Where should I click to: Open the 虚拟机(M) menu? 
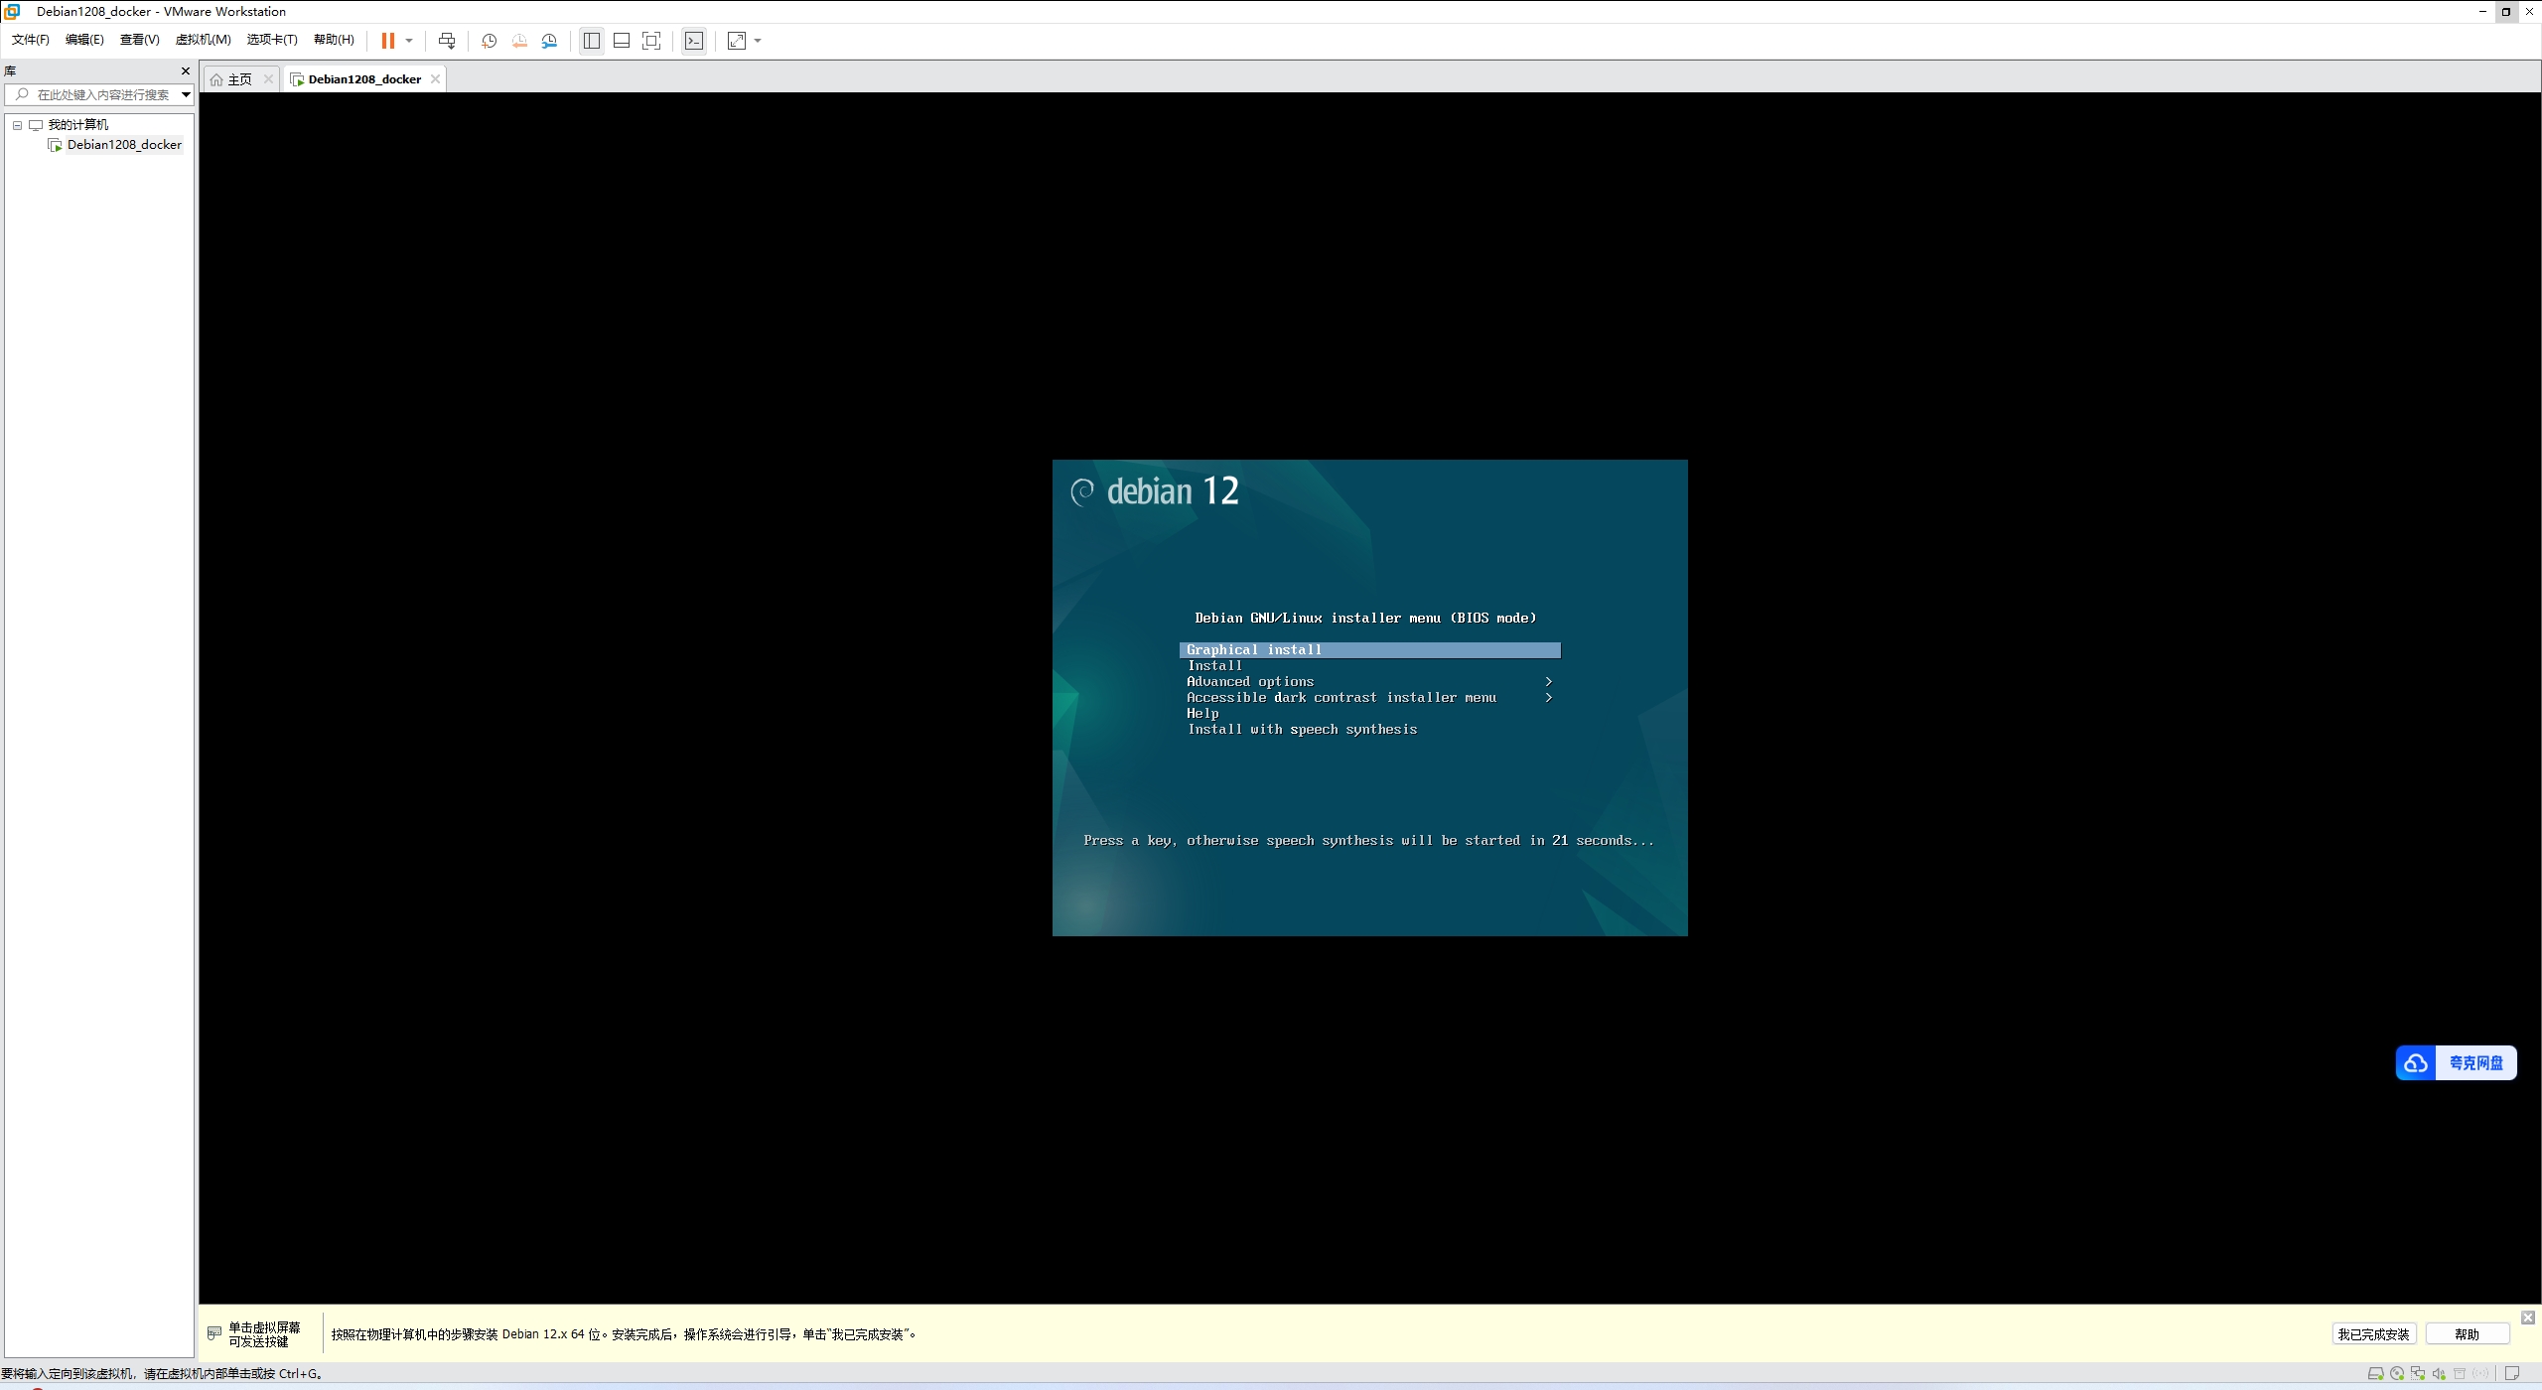point(203,40)
